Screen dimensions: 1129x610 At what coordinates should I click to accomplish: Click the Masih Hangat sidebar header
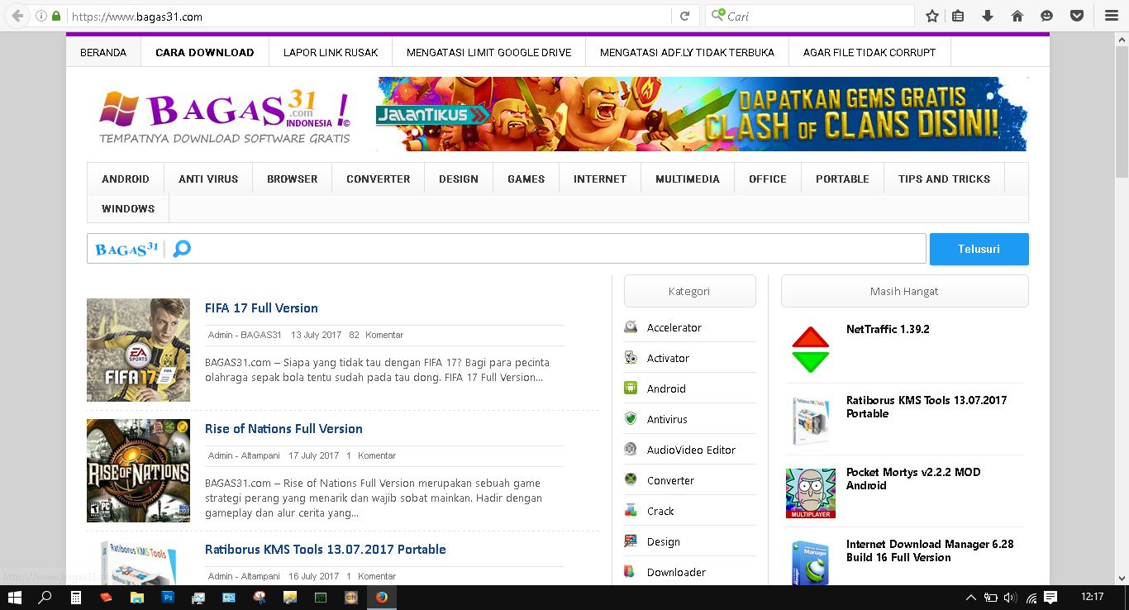pyautogui.click(x=904, y=291)
